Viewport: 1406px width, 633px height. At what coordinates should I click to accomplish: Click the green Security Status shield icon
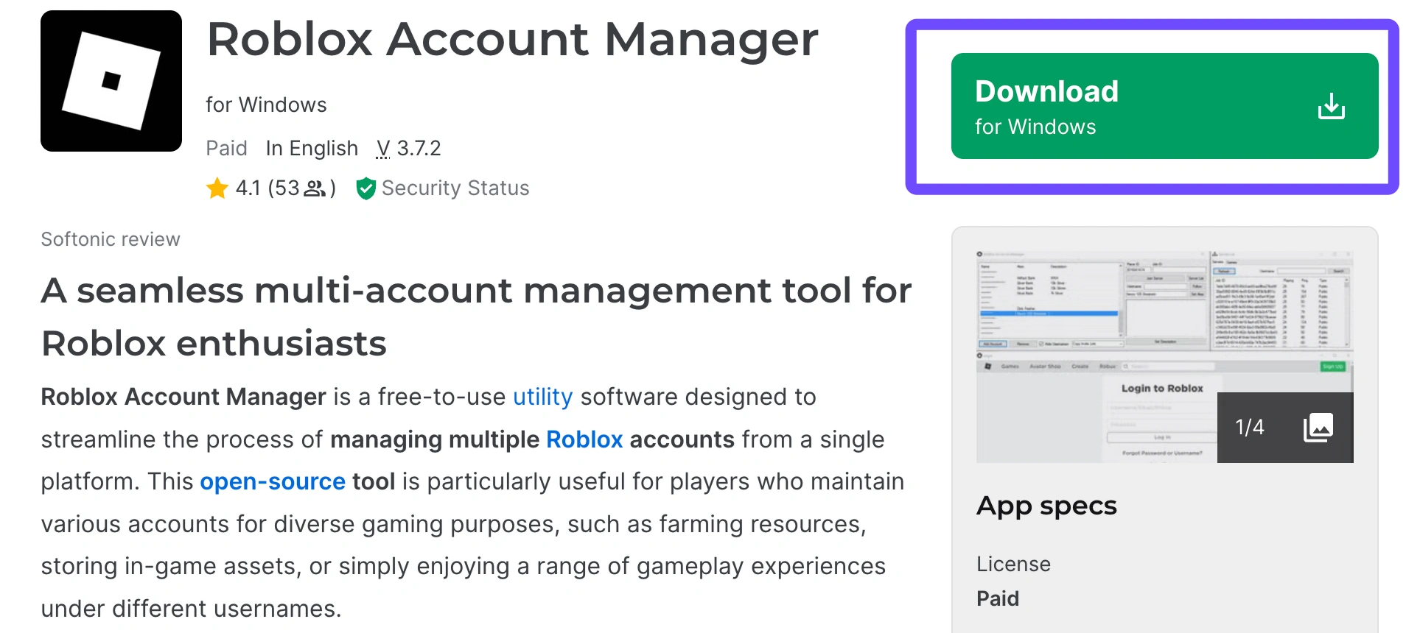pos(366,188)
